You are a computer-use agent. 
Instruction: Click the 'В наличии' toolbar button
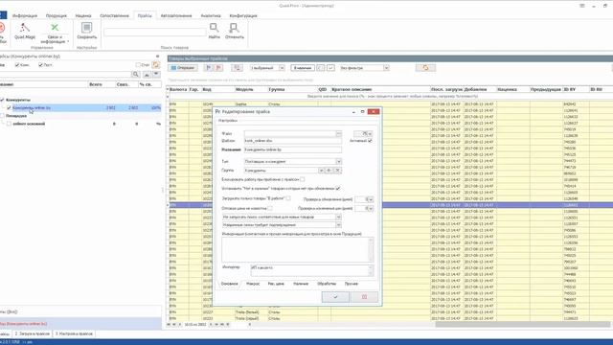tap(303, 68)
